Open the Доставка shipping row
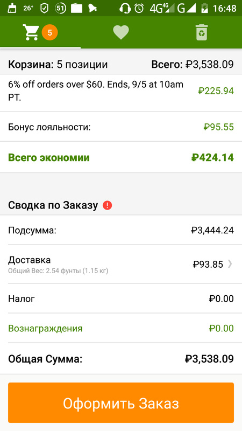Image resolution: width=242 pixels, height=431 pixels. pyautogui.click(x=121, y=264)
